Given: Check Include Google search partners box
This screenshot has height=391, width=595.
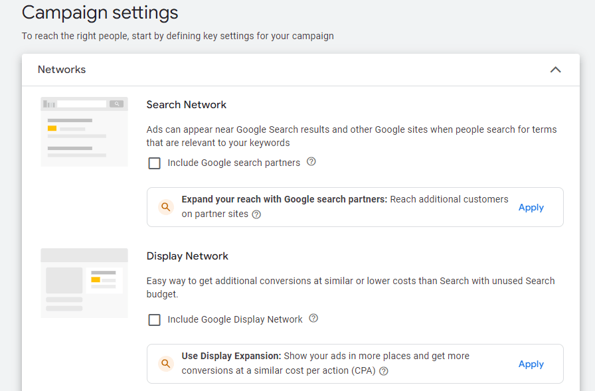Looking at the screenshot, I should tap(155, 163).
